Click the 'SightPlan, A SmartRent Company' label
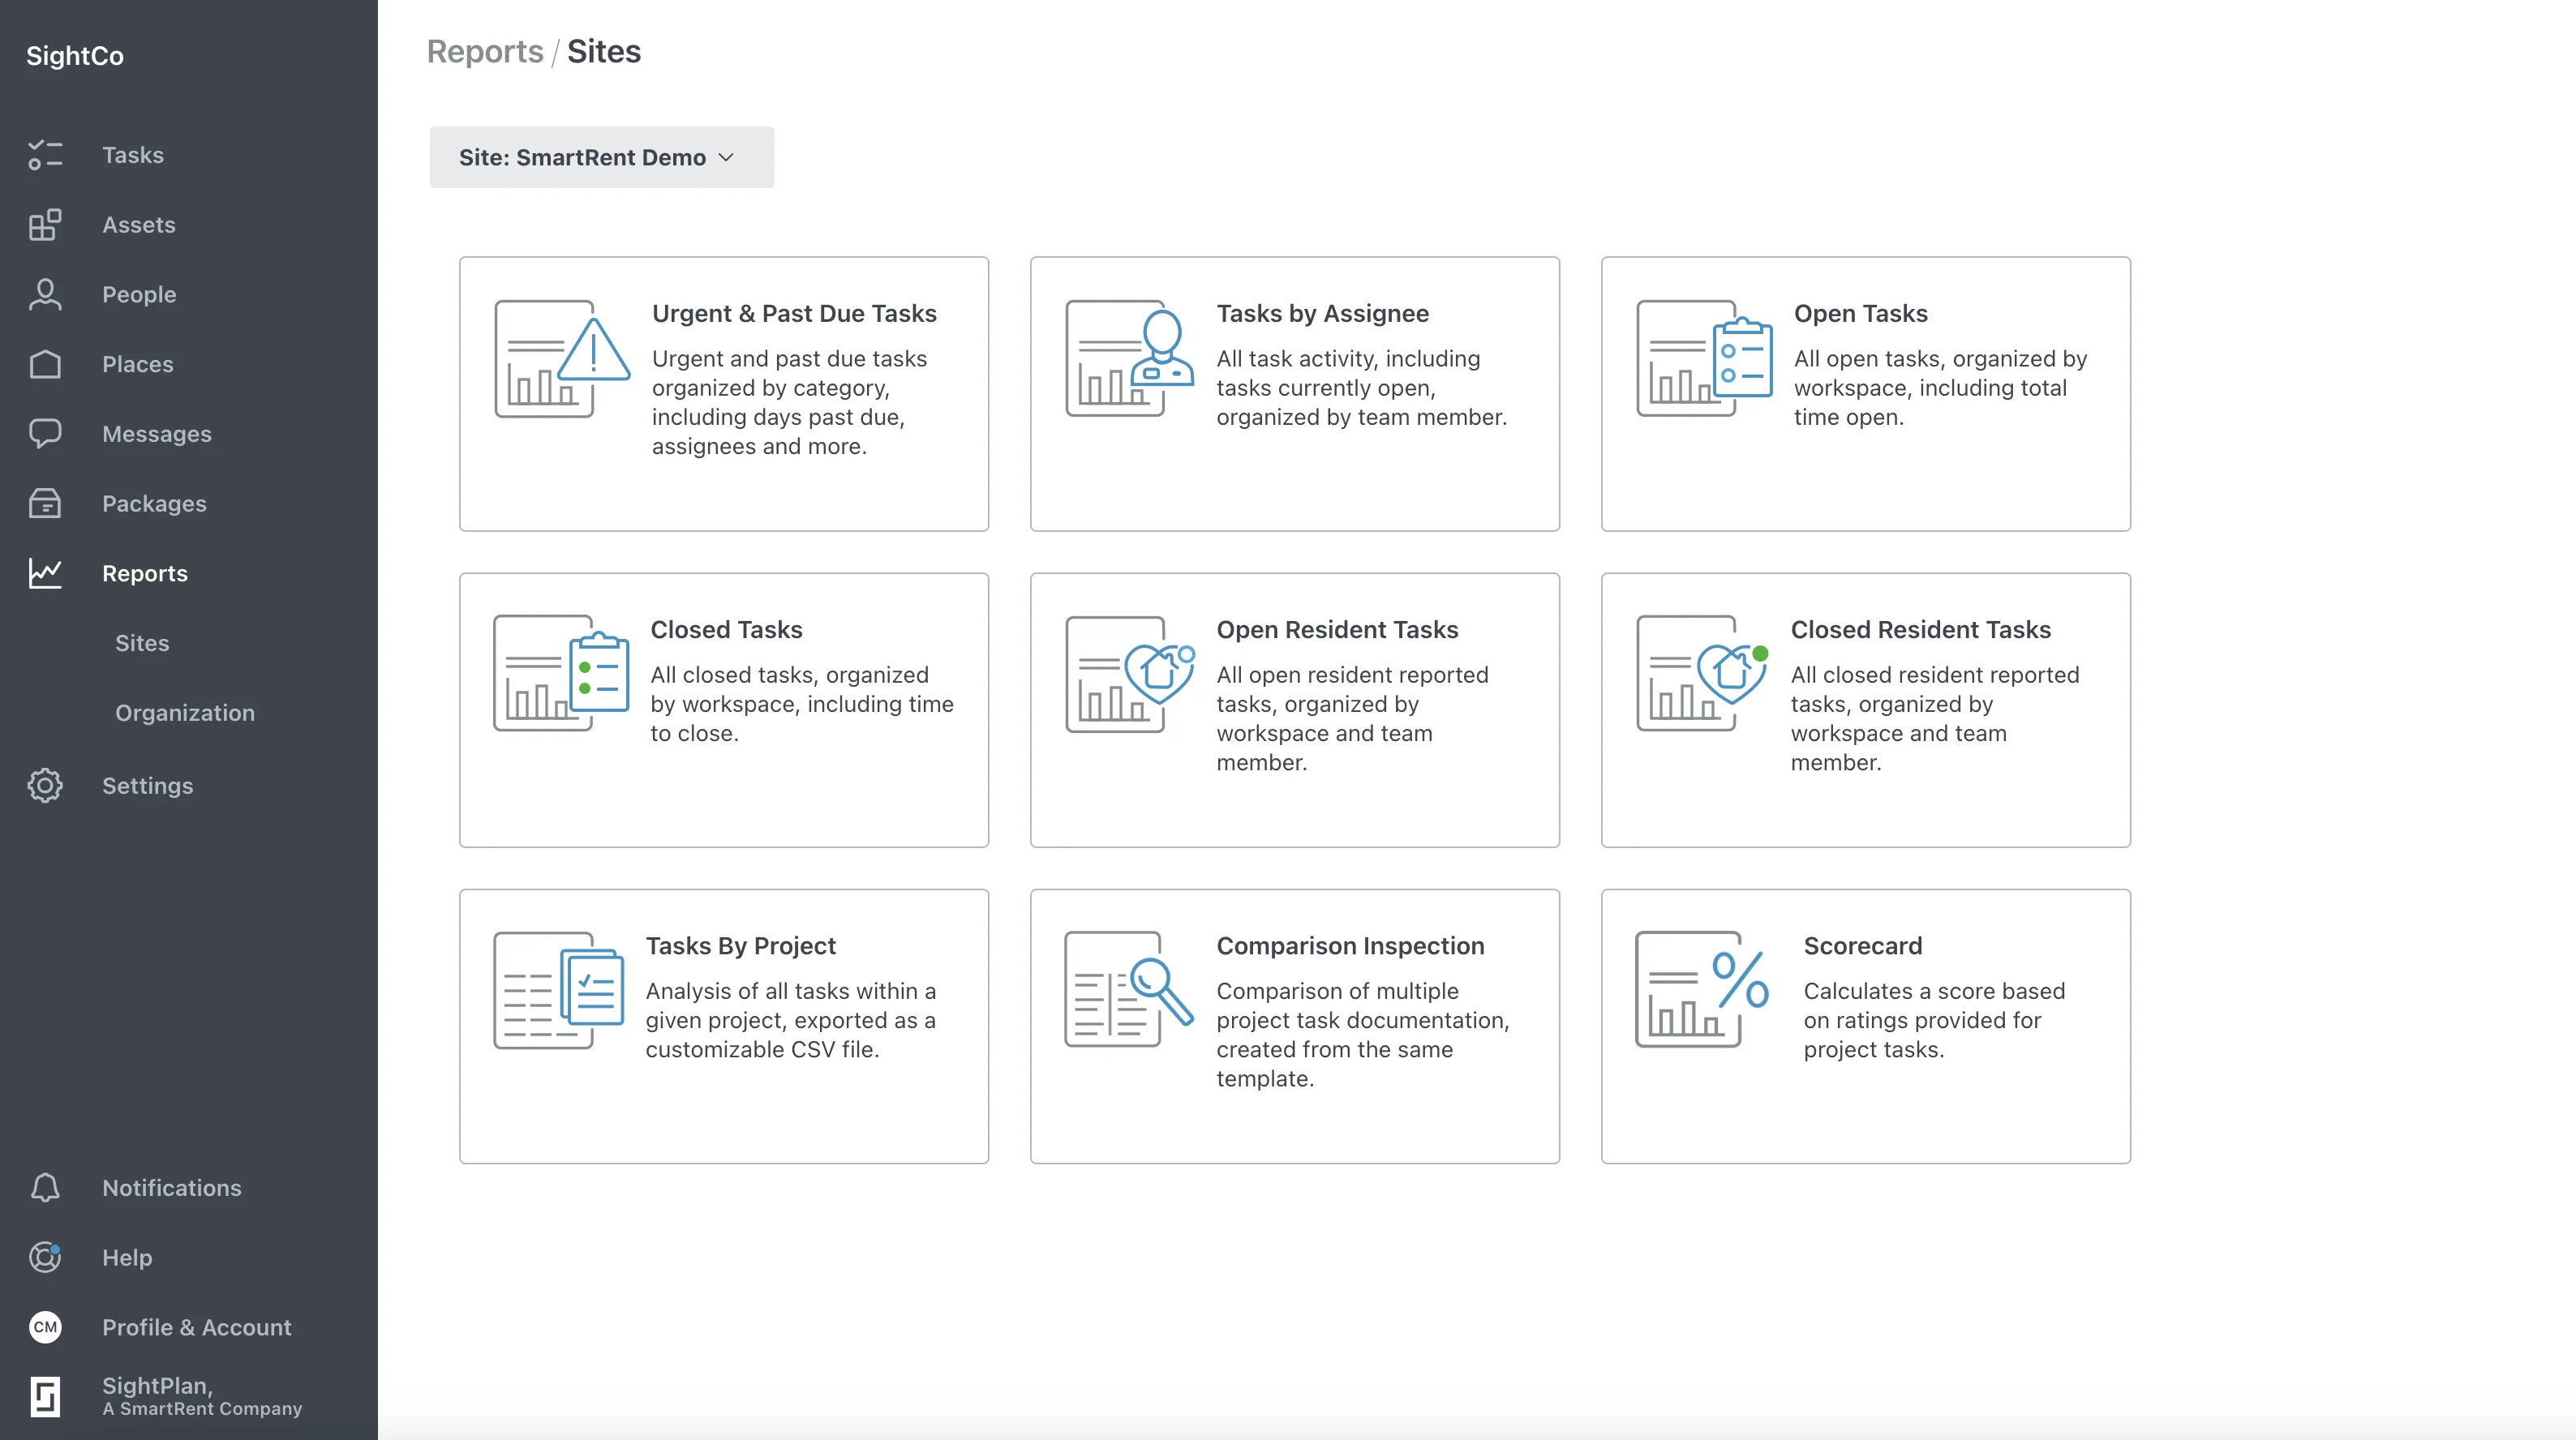The width and height of the screenshot is (2576, 1440). 202,1396
